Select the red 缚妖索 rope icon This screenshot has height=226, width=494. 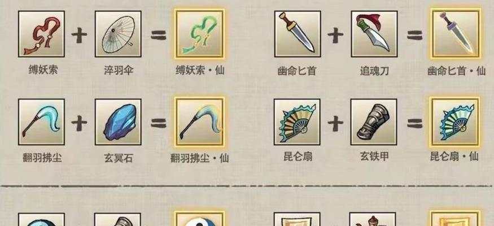(x=41, y=34)
